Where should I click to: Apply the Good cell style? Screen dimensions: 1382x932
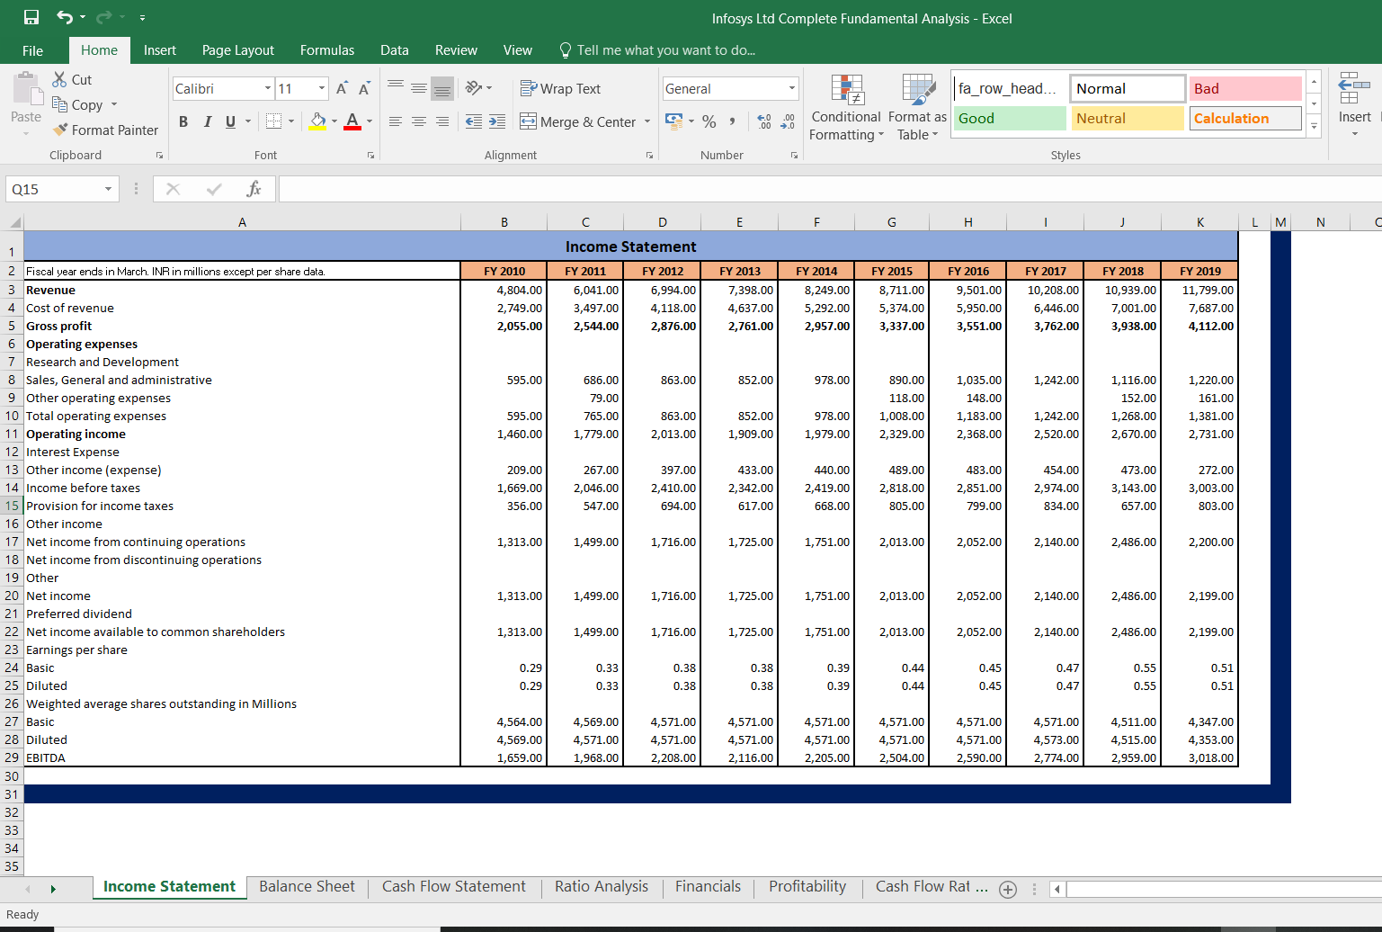(1009, 118)
